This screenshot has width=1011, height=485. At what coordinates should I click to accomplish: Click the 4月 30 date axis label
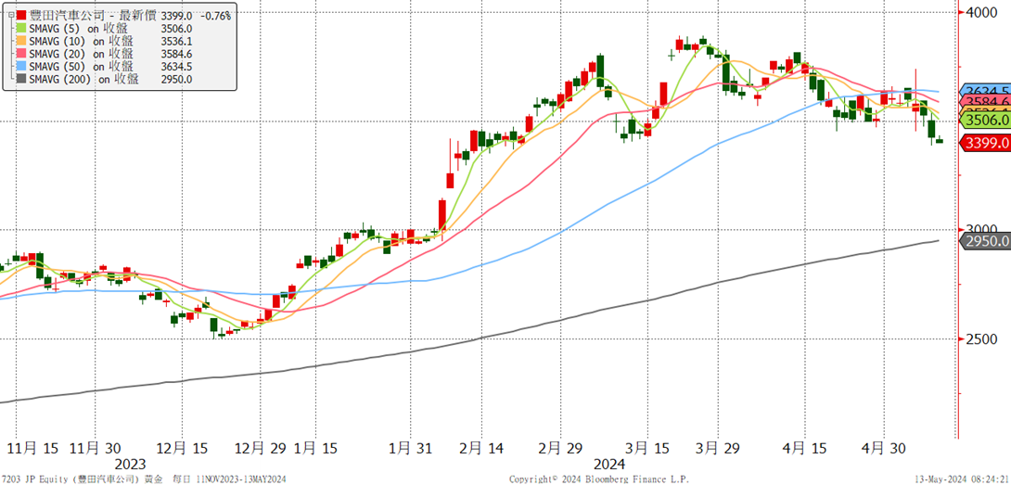885,447
